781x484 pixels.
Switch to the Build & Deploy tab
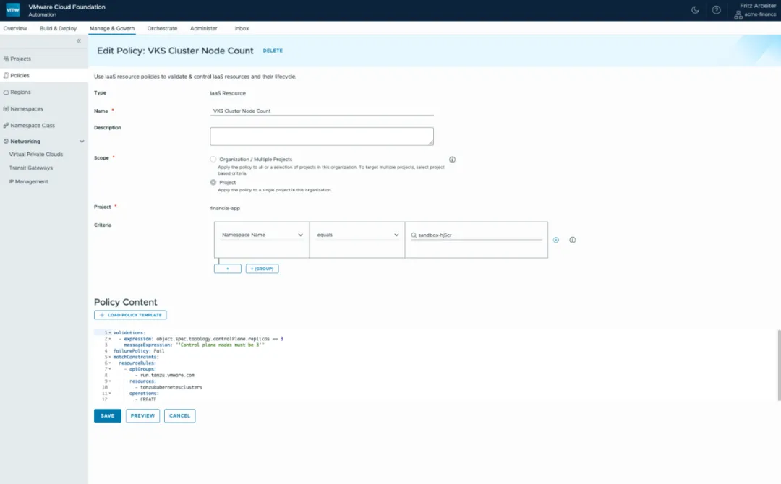[59, 28]
